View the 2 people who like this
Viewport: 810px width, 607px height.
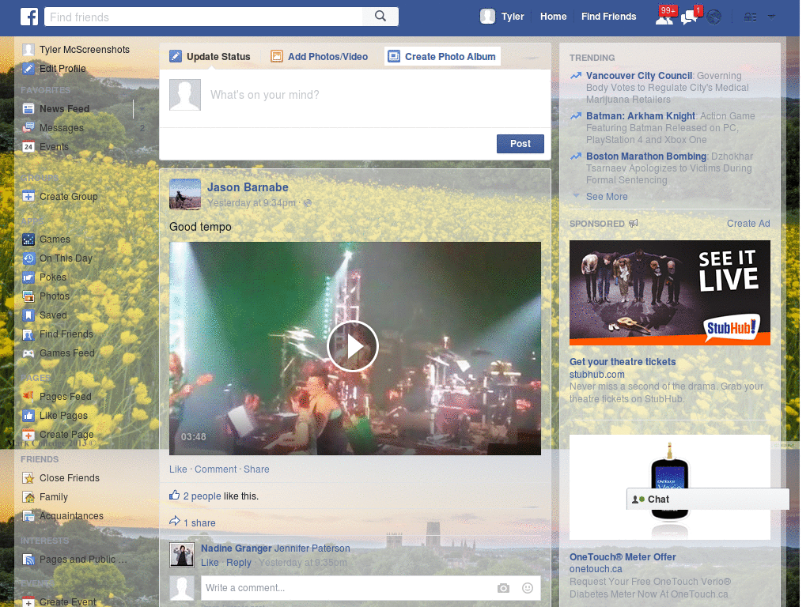click(202, 496)
